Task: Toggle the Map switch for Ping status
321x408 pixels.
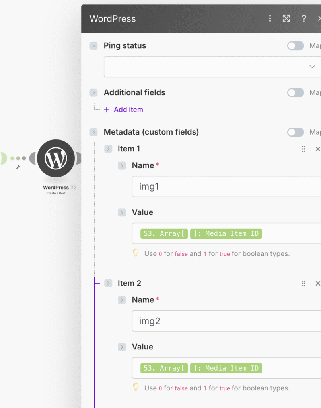Action: (296, 46)
